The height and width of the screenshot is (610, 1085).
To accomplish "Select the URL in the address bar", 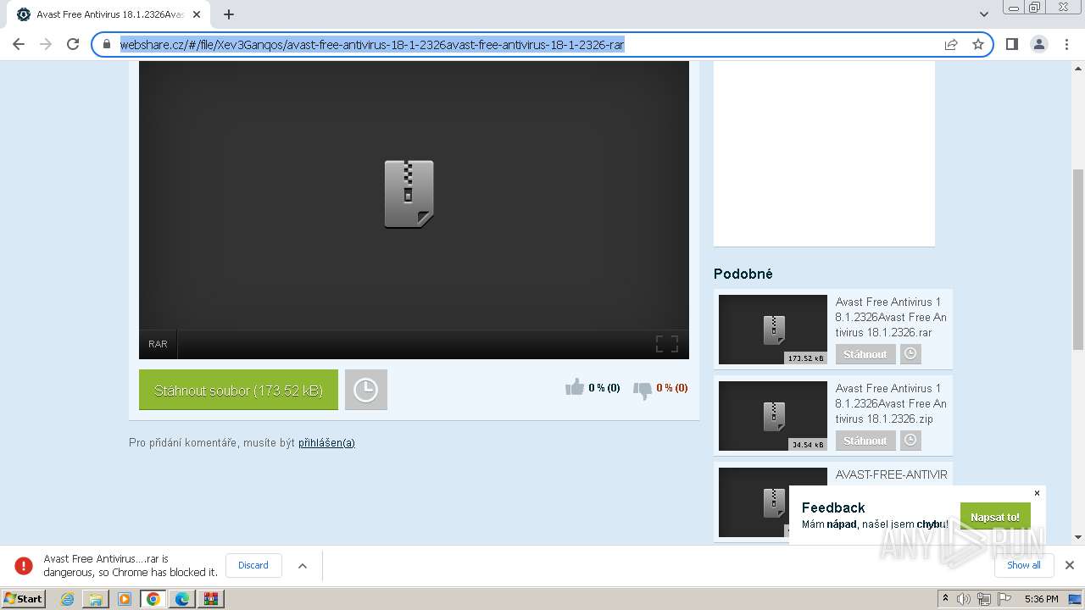I will (x=372, y=45).
